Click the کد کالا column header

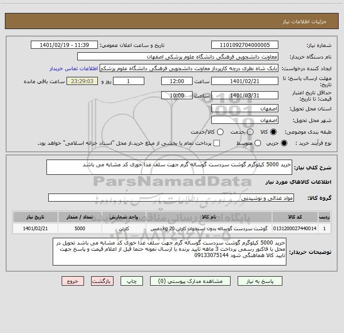[295, 217]
